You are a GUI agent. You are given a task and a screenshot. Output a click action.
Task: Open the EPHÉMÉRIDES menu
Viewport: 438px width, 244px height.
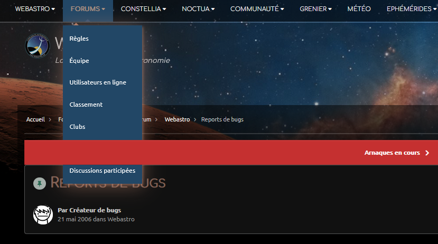tap(412, 9)
